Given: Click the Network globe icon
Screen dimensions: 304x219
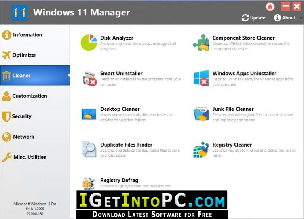Looking at the screenshot, I should coord(7,137).
